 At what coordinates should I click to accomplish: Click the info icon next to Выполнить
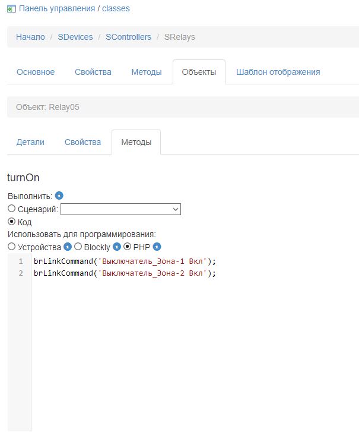point(59,195)
